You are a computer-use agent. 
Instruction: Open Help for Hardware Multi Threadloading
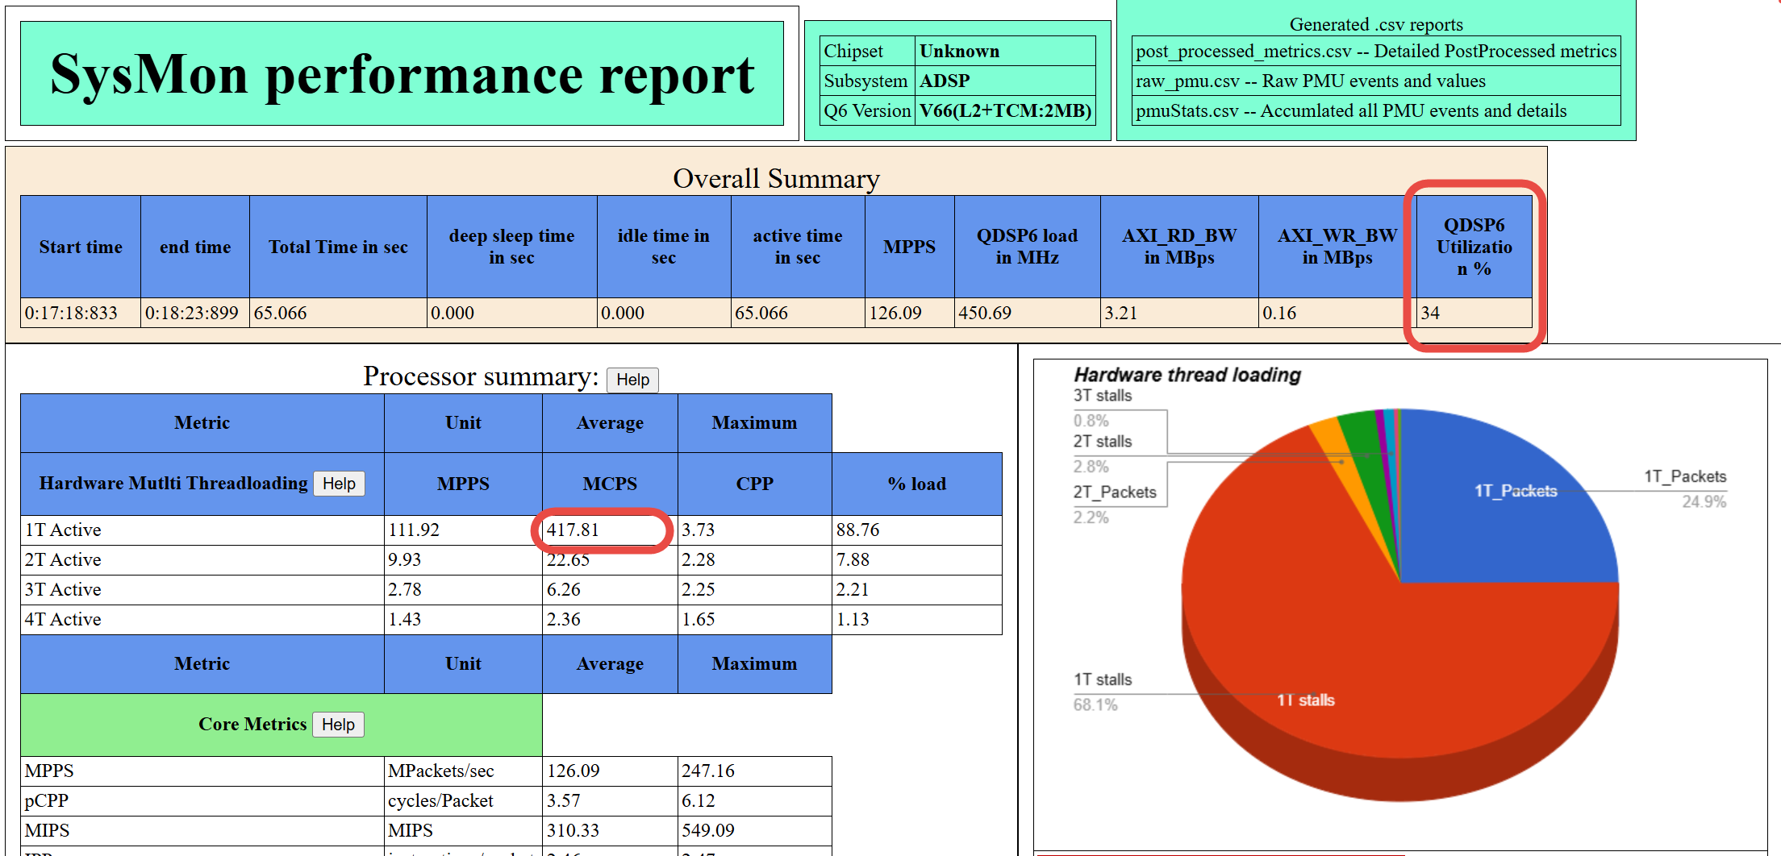[339, 484]
